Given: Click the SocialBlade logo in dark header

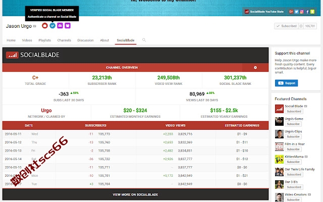Looking at the screenshot, I should pyautogui.click(x=33, y=55).
